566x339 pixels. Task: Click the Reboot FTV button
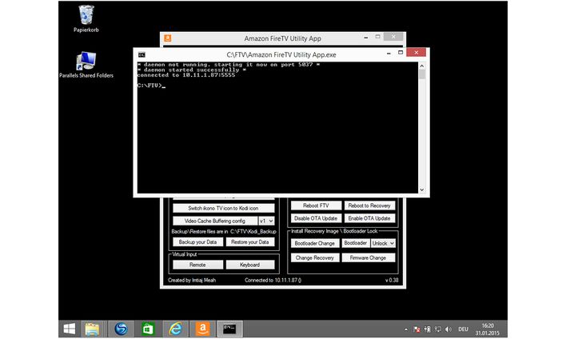click(316, 205)
